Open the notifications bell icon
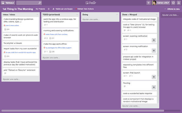Viewport: 182px width, 113px height. (179, 3)
